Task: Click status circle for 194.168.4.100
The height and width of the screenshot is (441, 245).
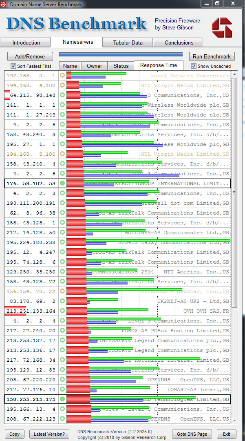Action: [62, 85]
